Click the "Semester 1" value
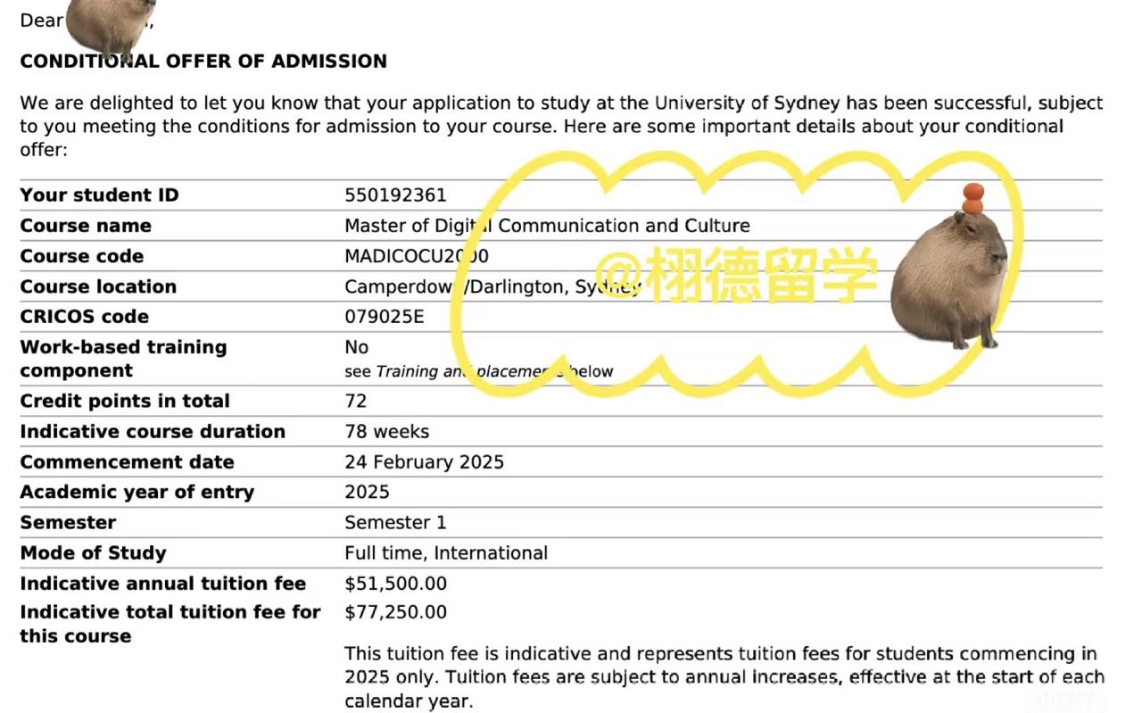 tap(395, 523)
